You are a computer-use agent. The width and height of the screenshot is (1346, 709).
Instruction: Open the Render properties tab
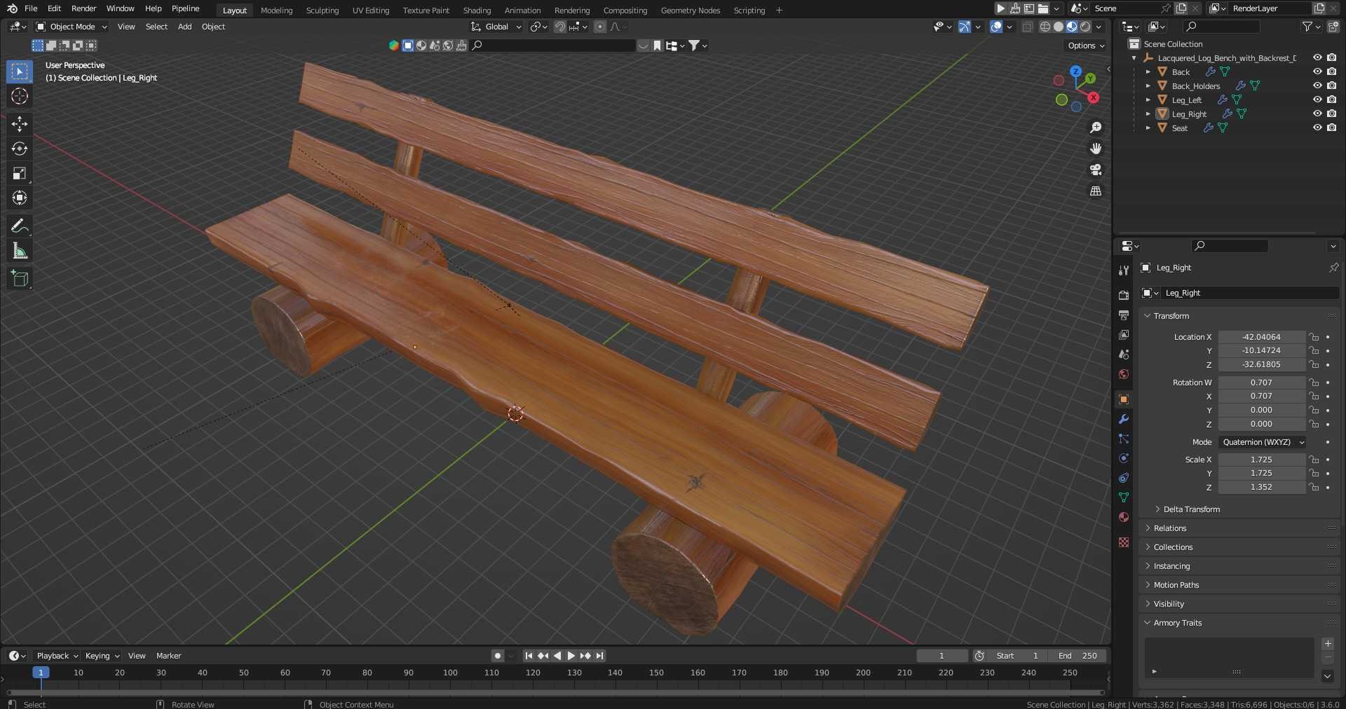1124,296
